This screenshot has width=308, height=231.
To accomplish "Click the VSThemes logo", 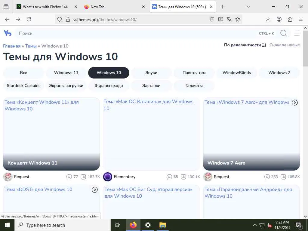I will pos(8,33).
